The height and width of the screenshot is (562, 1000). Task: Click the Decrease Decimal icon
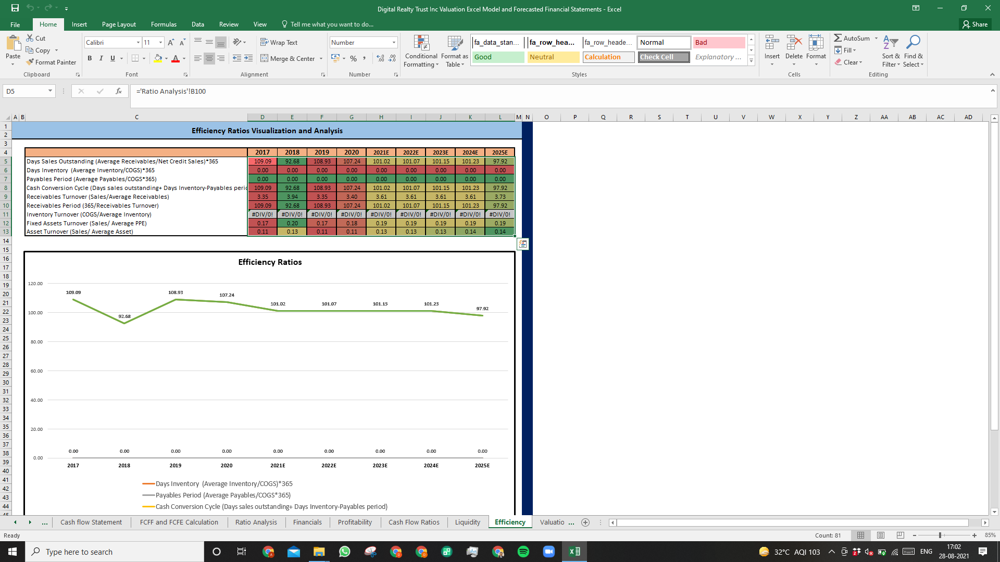coord(392,58)
